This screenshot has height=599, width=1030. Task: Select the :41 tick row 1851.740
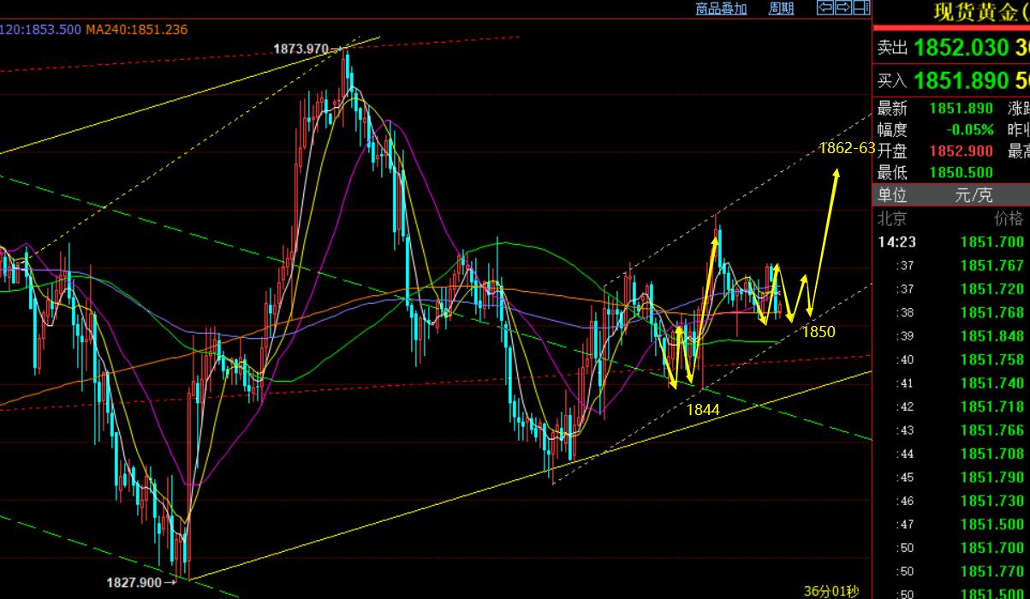951,383
